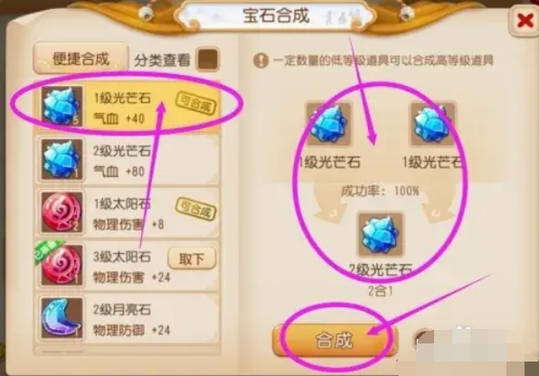This screenshot has height=376, width=539.
Task: Select the 1级太阳石 list row
Action: point(128,213)
